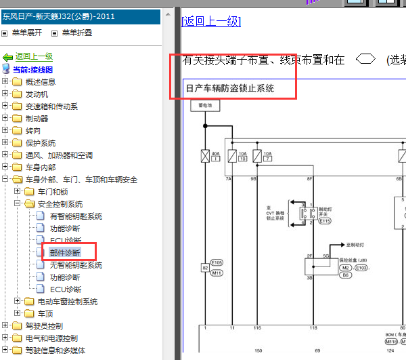Click the 菜单展开 list icon
This screenshot has height=360, width=406.
tap(5, 33)
